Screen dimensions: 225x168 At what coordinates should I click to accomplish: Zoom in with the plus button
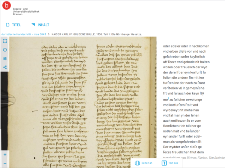pyautogui.click(x=5, y=155)
